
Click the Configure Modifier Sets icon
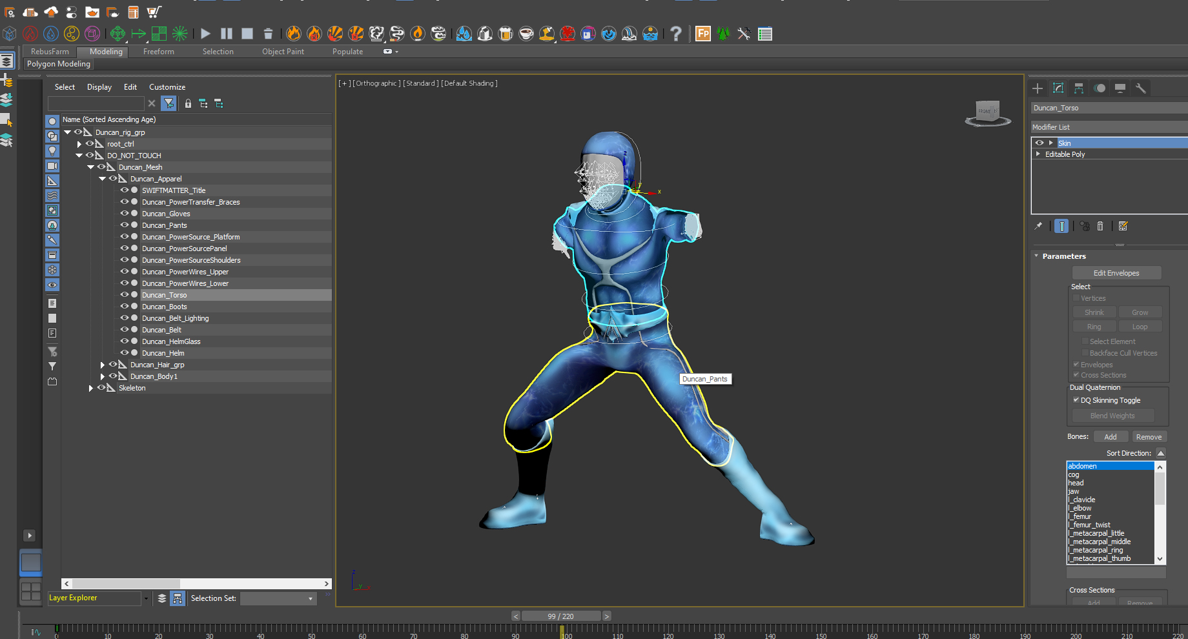(1123, 226)
